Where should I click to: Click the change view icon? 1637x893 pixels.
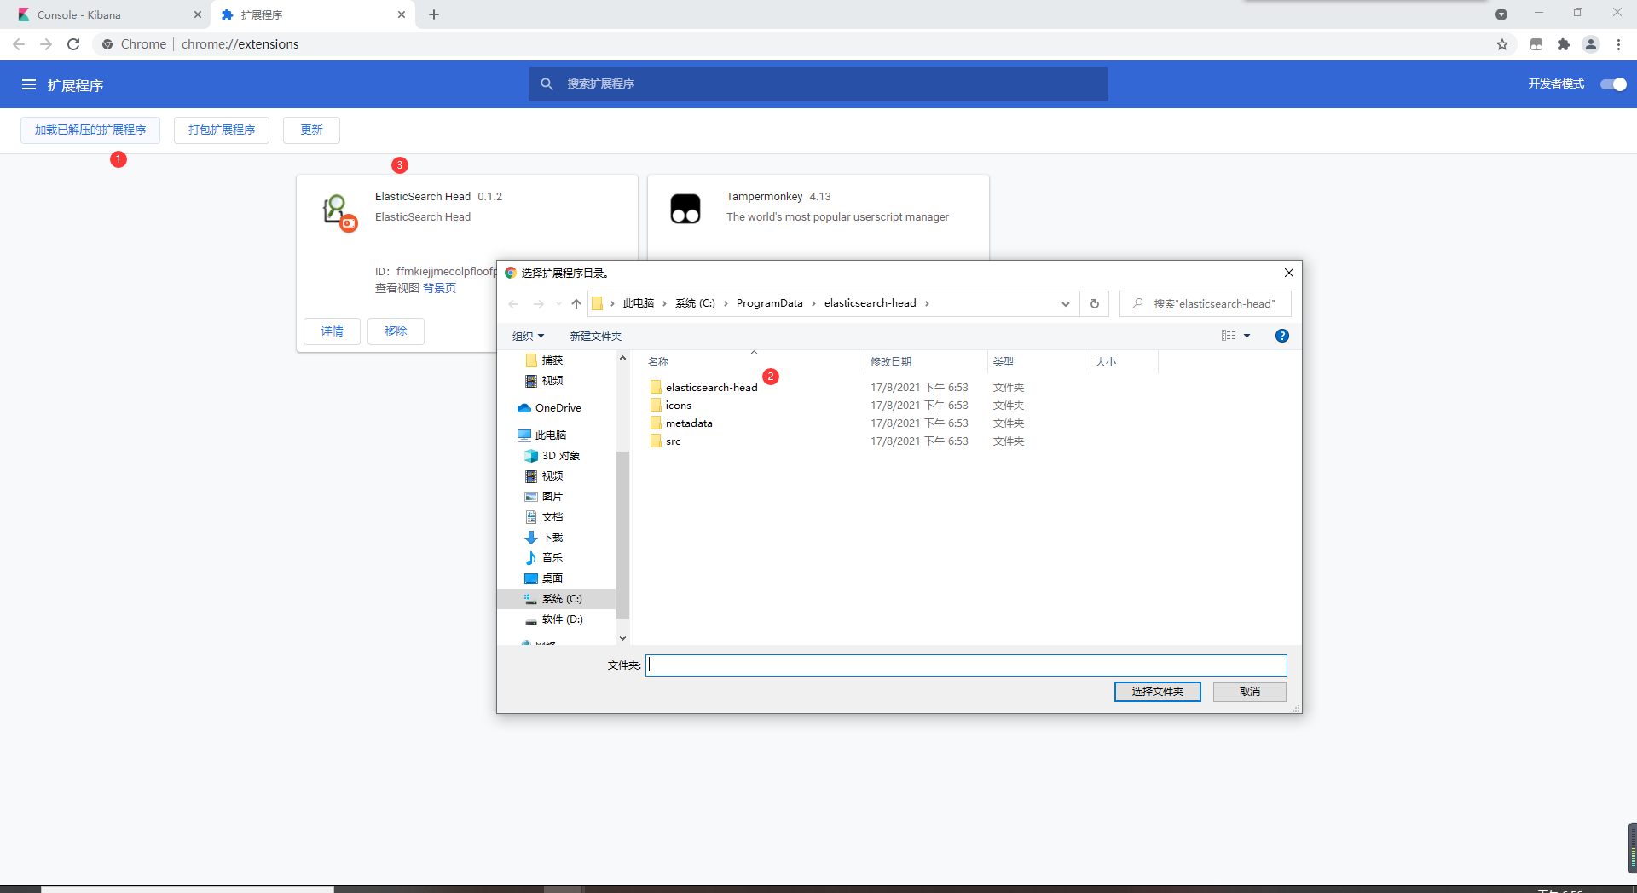(1229, 336)
